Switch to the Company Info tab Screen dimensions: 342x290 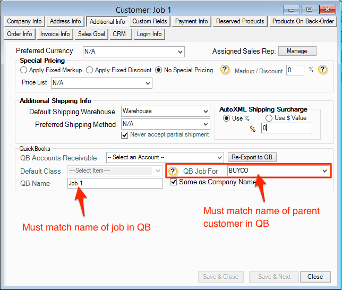tap(24, 21)
